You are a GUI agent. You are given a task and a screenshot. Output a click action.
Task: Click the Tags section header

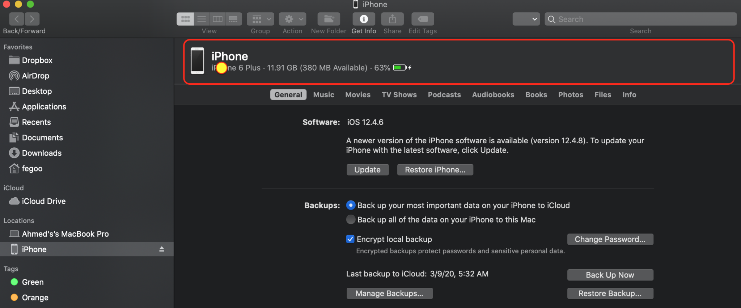[x=11, y=269]
